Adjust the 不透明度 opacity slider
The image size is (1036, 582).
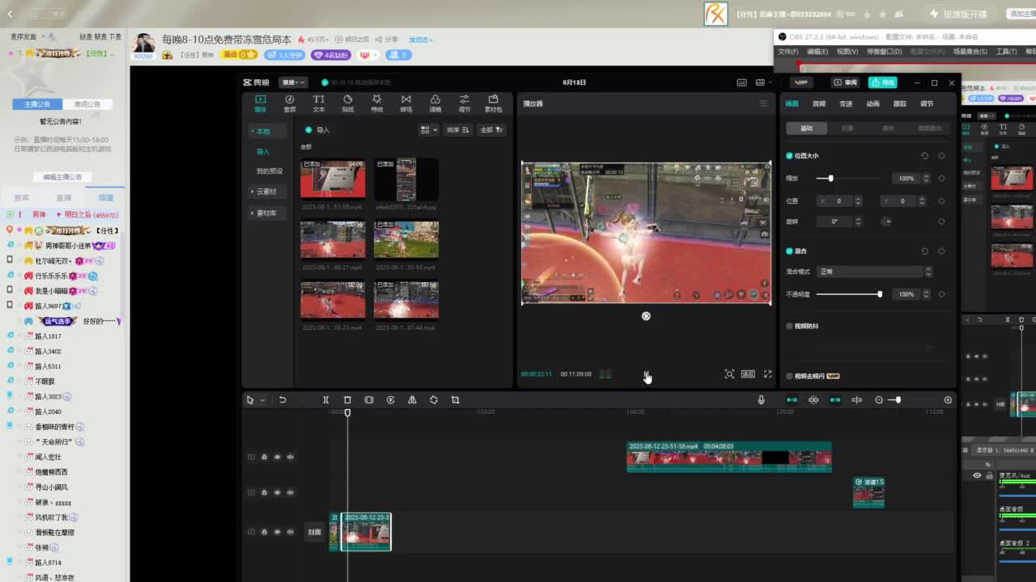[x=849, y=294]
